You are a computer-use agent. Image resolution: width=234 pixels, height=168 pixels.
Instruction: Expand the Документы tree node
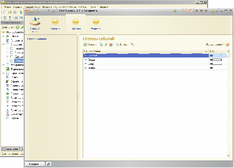tap(3, 65)
